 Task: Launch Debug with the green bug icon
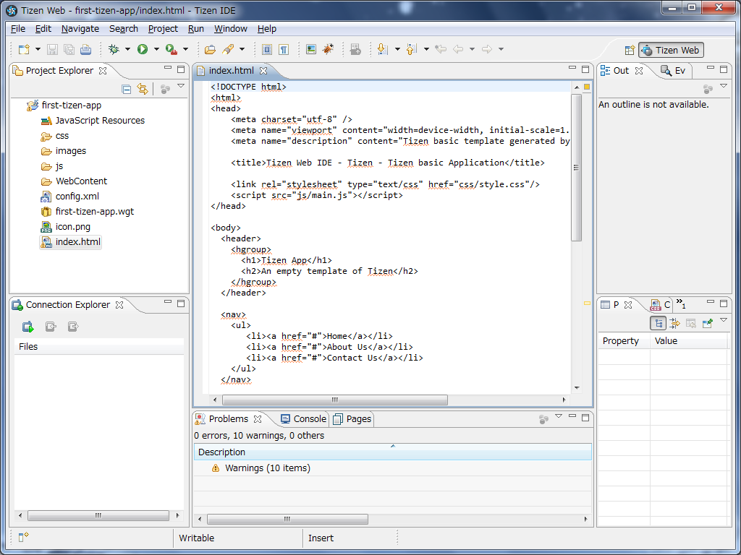pos(114,49)
